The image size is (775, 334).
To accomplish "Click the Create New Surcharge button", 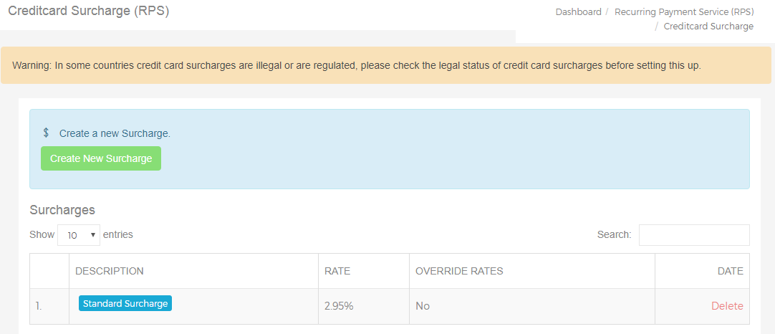I will (x=101, y=158).
